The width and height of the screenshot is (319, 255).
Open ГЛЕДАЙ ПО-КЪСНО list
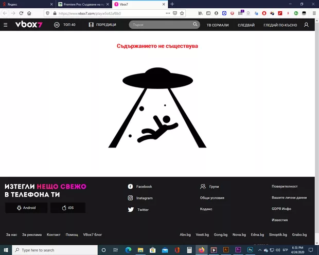pos(280,25)
